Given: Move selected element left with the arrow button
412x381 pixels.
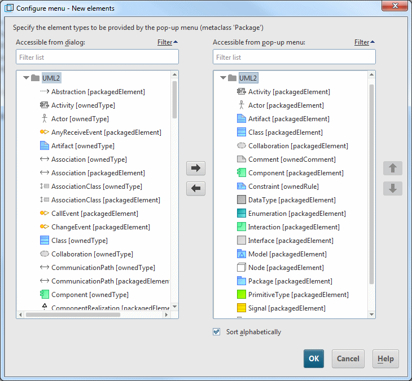Looking at the screenshot, I should point(196,188).
